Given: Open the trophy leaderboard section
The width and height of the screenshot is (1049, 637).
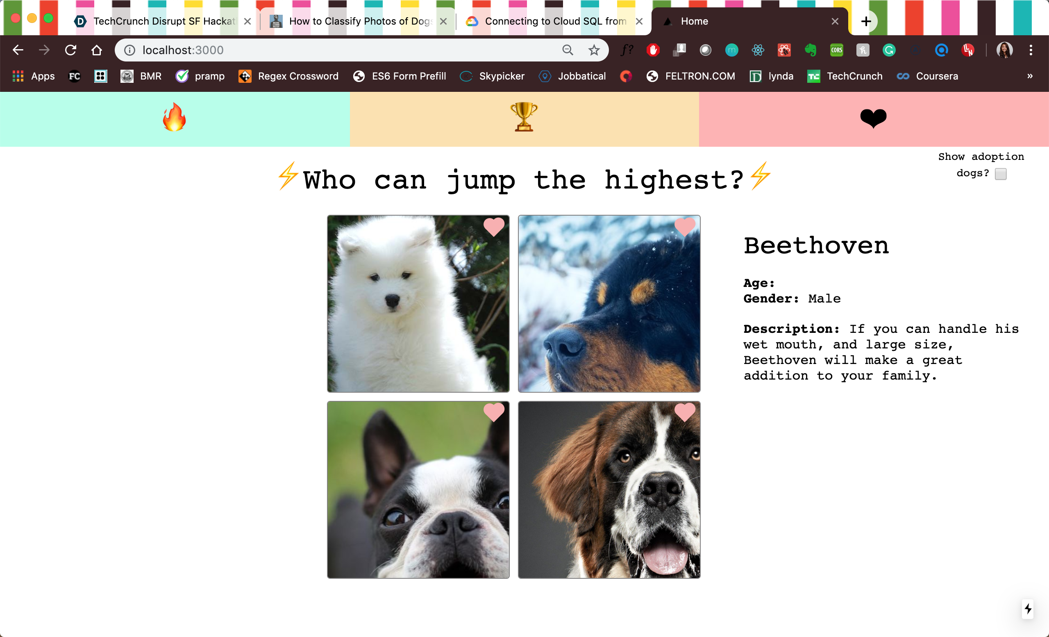Looking at the screenshot, I should [x=524, y=118].
